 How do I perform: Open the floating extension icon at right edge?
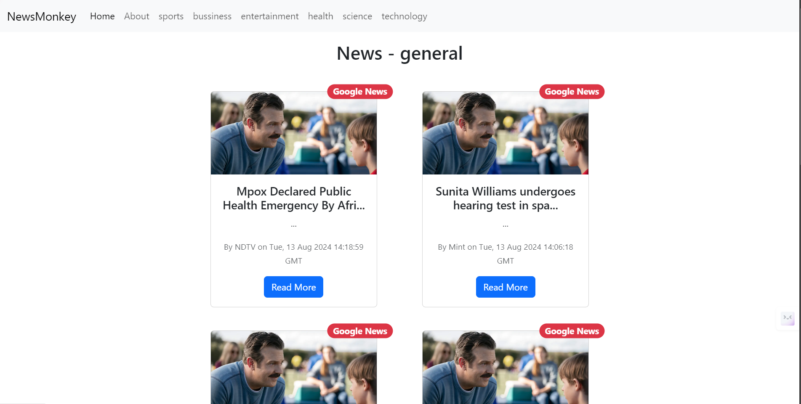(788, 319)
